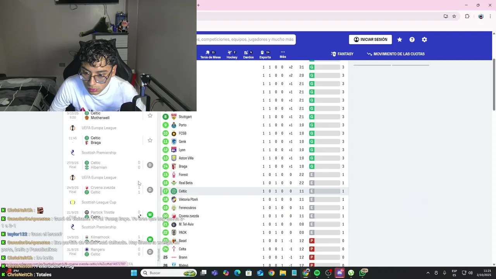Click the D result badge for Crvena zvezda–Celtic
Viewport: 496px width, 279px height.
(150, 190)
